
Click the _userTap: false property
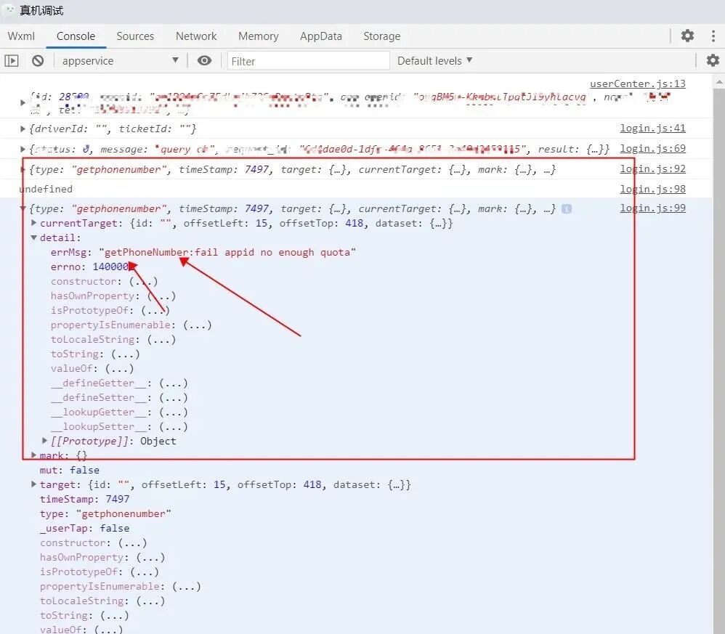tap(84, 528)
